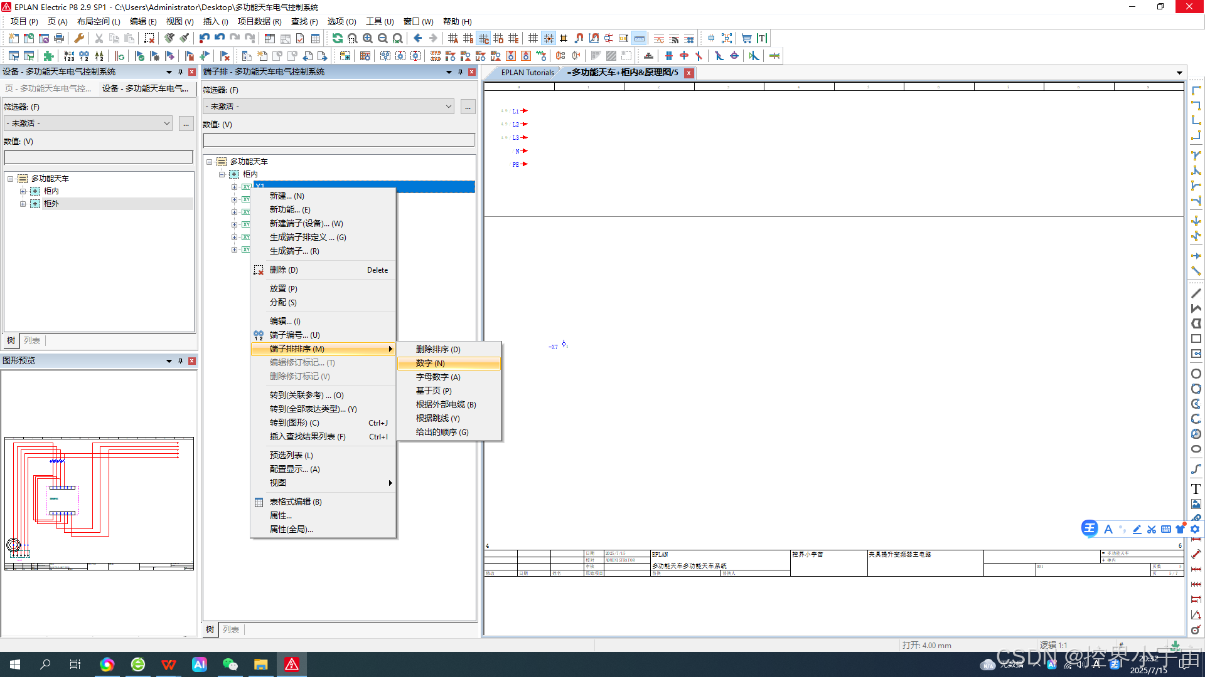Open the EPLAN app icon on the taskbar
The image size is (1205, 677).
292,664
